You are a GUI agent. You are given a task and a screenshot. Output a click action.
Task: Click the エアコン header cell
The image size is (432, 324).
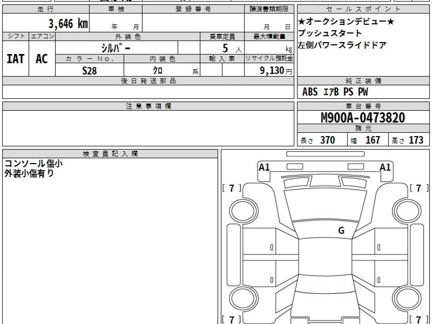42,36
